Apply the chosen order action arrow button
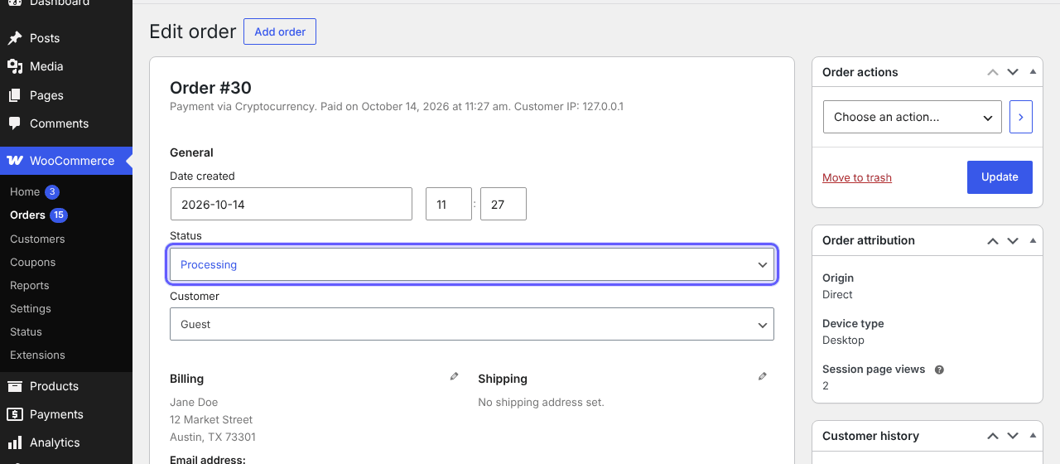The width and height of the screenshot is (1060, 464). pos(1020,117)
